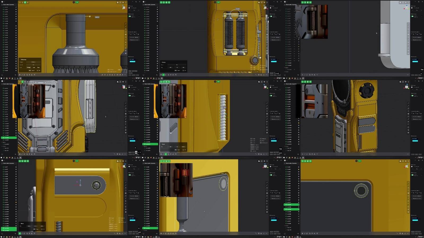The width and height of the screenshot is (424, 238).
Task: Top-left screenshot: click black circle icon at viewport top
Action: tap(74, 2)
